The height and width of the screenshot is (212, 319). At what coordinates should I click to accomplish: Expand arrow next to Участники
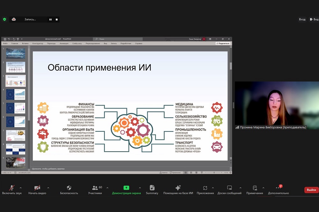tap(107, 188)
